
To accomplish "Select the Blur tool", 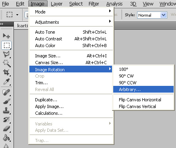I will point(6,146).
